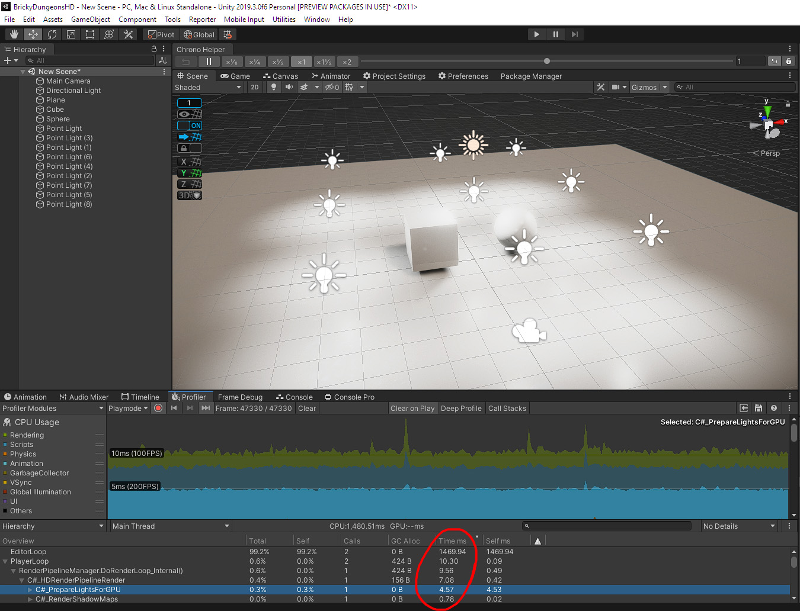Select the Hand tool in the toolbar

(x=14, y=34)
